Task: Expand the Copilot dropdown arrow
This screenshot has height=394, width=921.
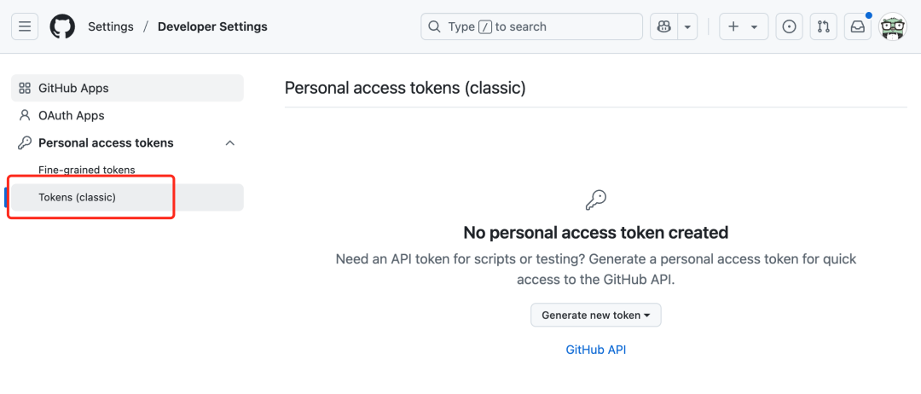Action: click(688, 26)
